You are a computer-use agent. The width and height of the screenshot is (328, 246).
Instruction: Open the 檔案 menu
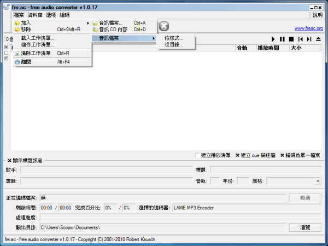pos(19,15)
